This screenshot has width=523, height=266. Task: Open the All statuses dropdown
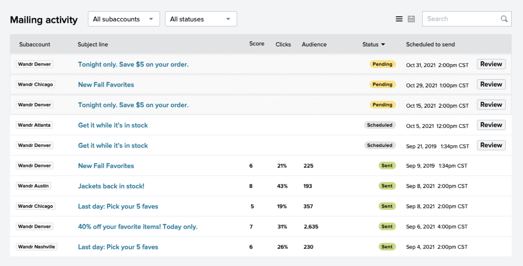tap(201, 19)
